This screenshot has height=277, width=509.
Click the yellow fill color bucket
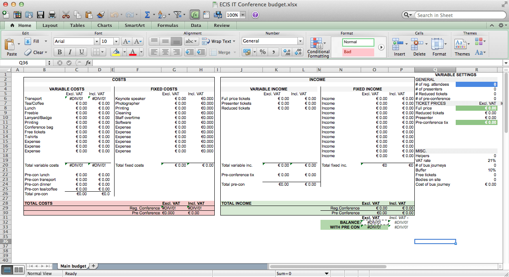pos(116,52)
